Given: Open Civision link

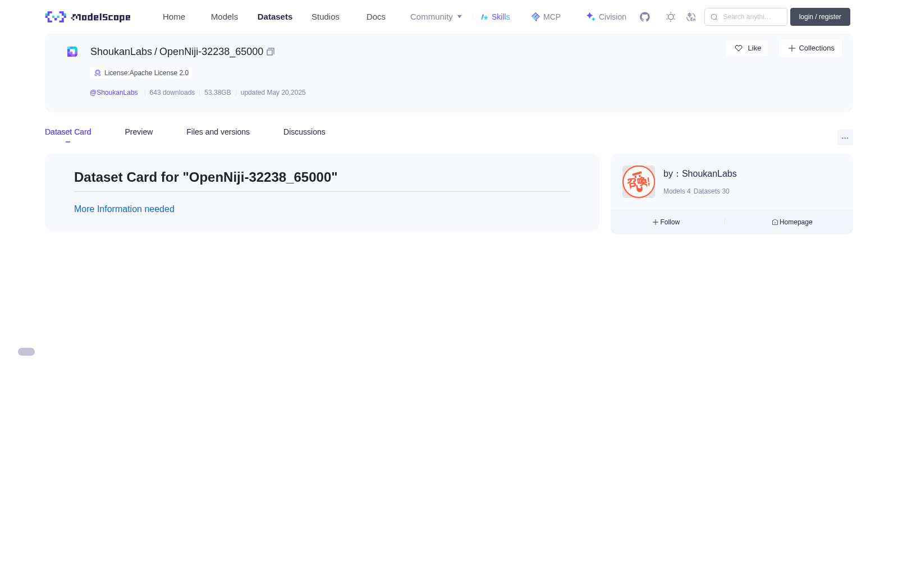Looking at the screenshot, I should click(606, 17).
